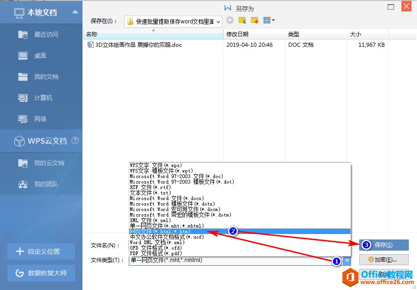Choose Microsoft Word 97-2003 模板文件(*.dot)
417x290 pixels.
(x=240, y=182)
